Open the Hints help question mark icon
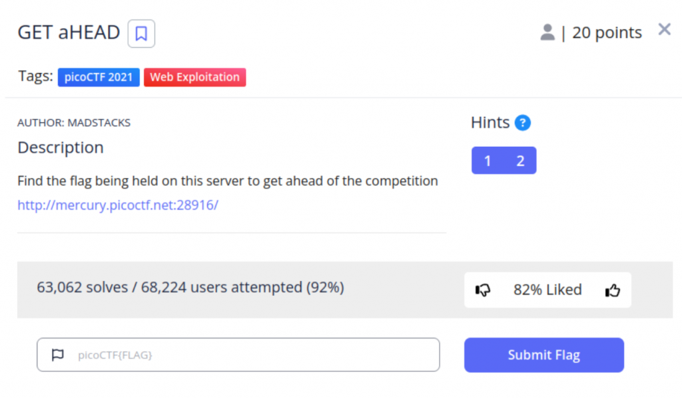The width and height of the screenshot is (682, 398). pos(522,123)
